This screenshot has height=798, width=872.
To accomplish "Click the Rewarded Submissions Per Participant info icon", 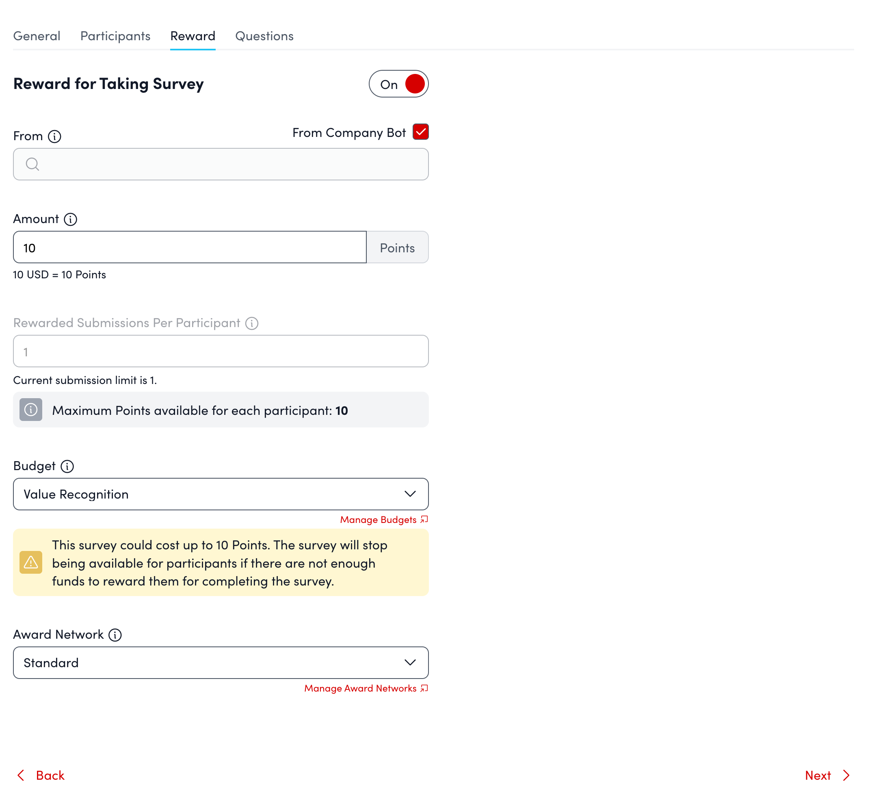I will click(252, 323).
